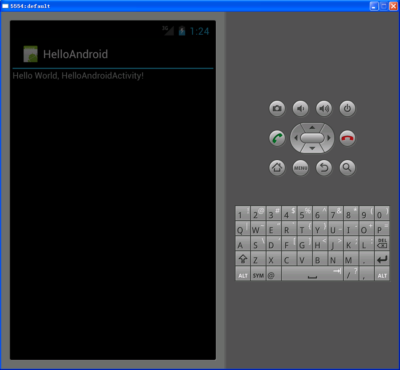The height and width of the screenshot is (370, 400).
Task: Click the Hello World, HelloAndroidActivity! text
Action: click(78, 76)
